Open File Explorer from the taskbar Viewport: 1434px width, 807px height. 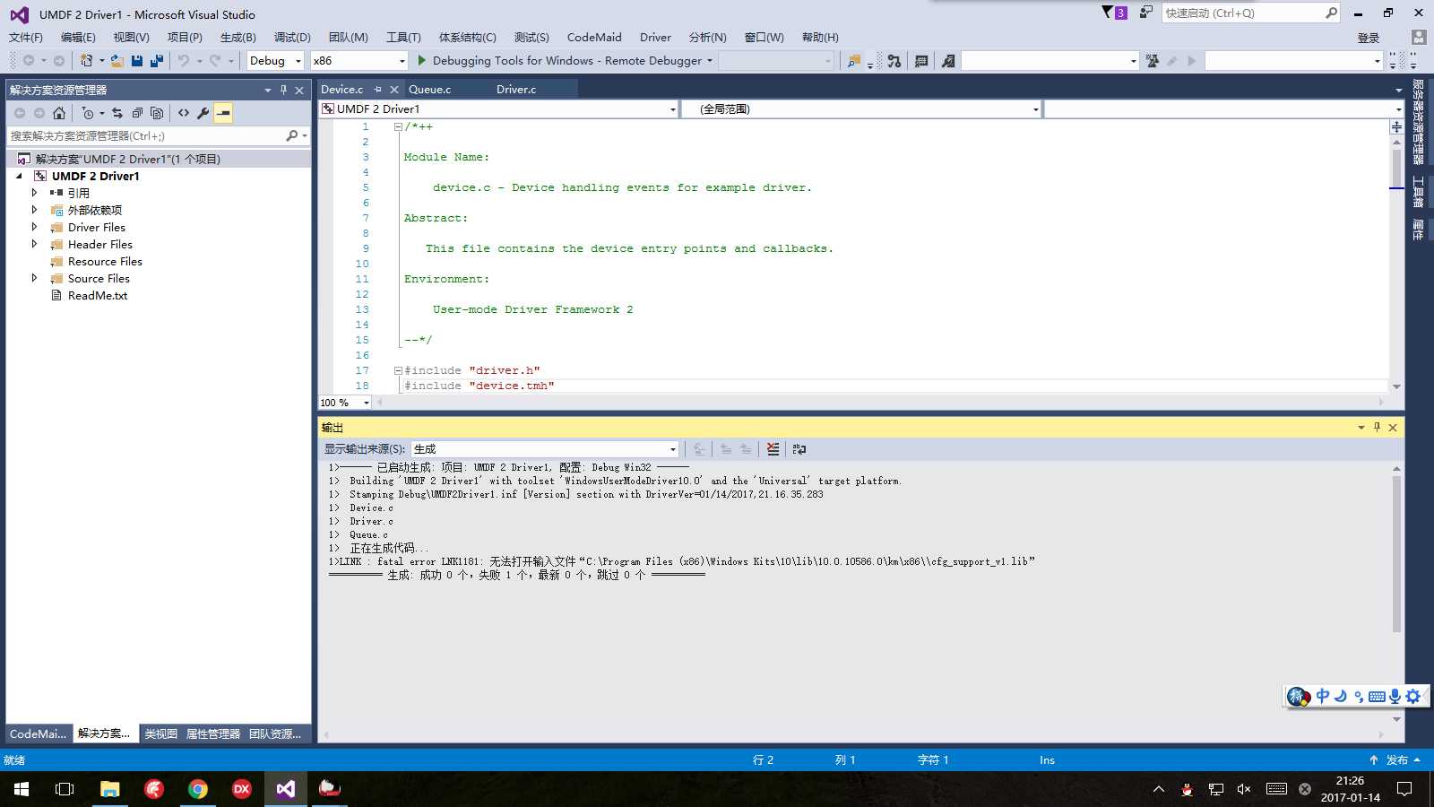pos(110,789)
